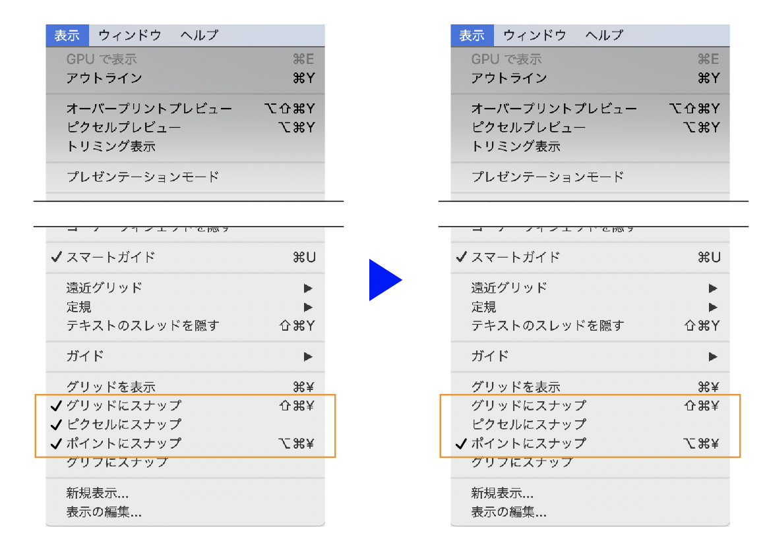765x556 pixels.
Task: Toggle checked スマートガイド in the left menu
Action: [185, 257]
